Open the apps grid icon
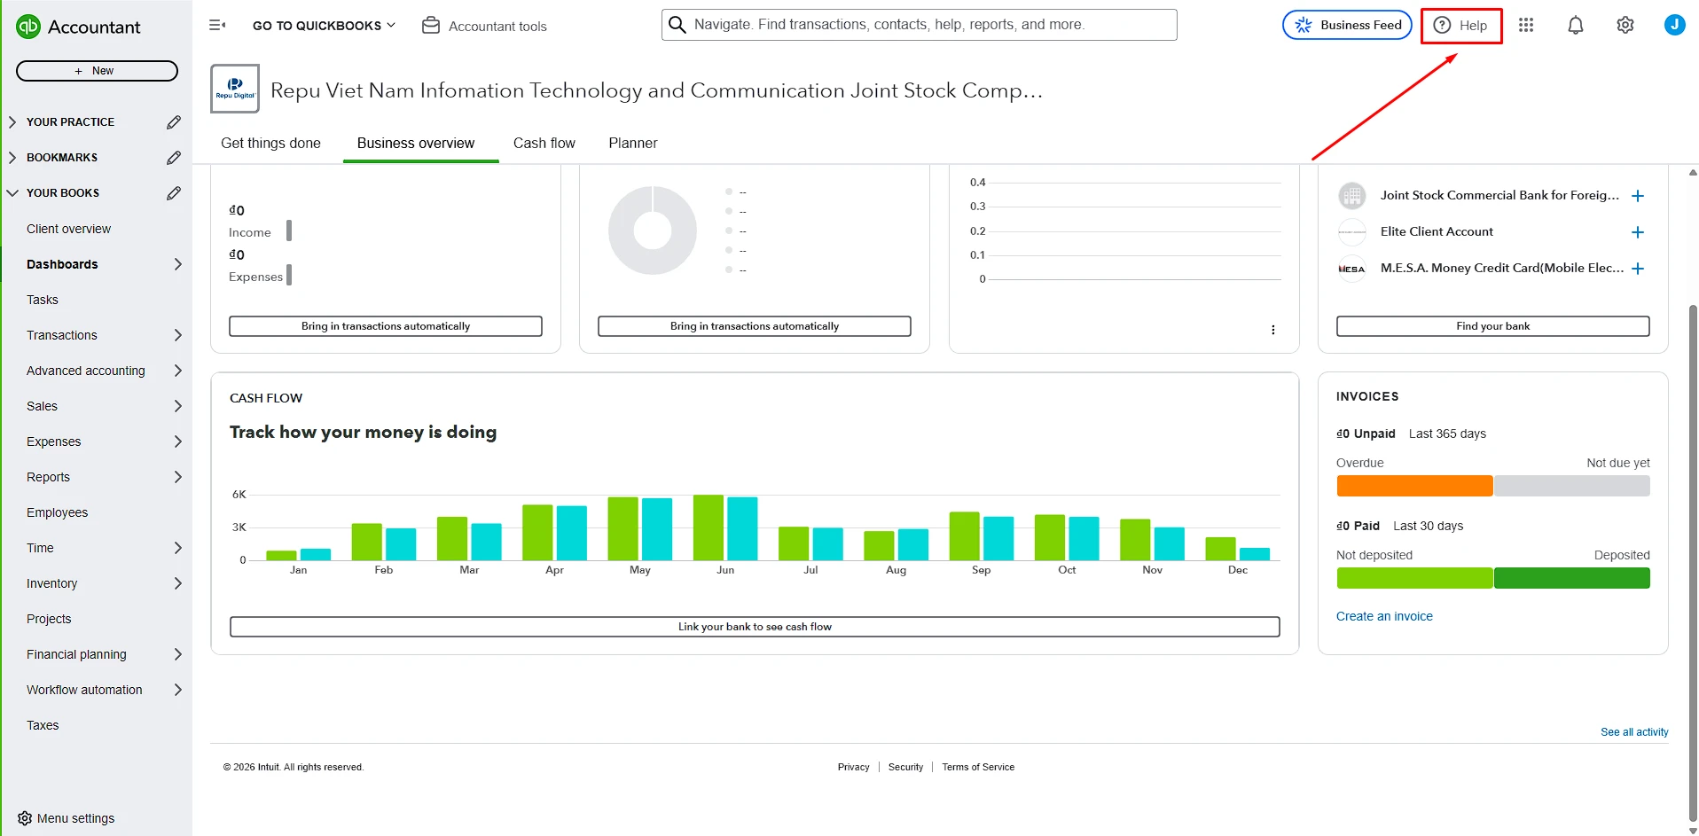 point(1525,26)
